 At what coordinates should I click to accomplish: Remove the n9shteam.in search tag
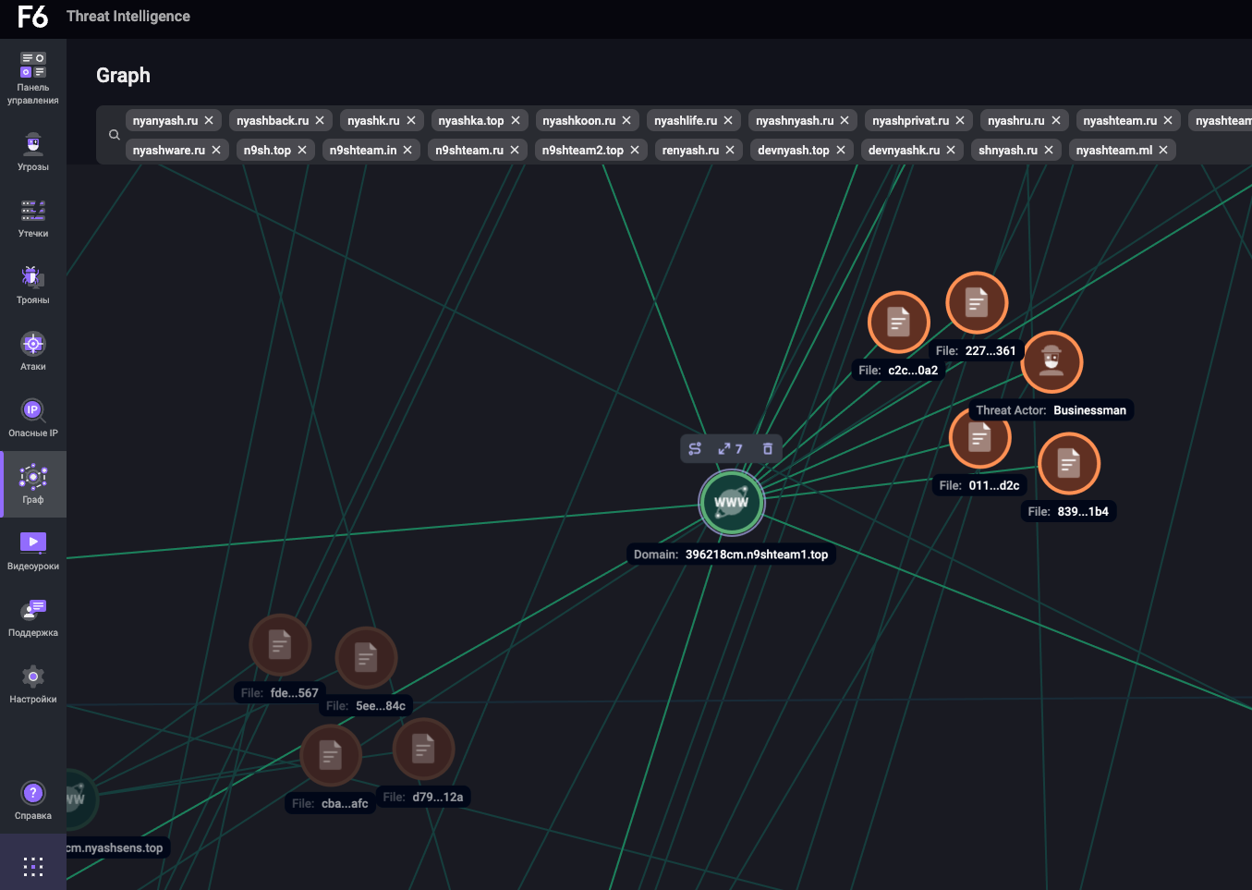coord(407,151)
